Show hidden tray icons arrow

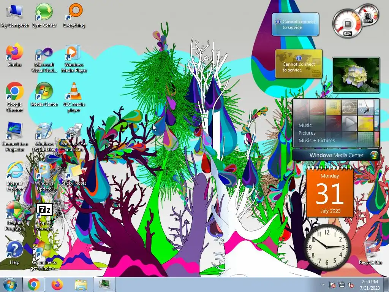pos(323,285)
